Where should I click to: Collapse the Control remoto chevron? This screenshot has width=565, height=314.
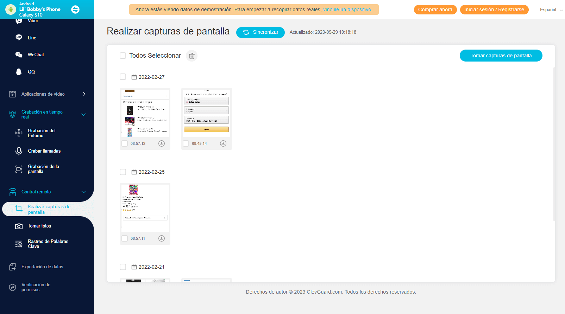(84, 192)
